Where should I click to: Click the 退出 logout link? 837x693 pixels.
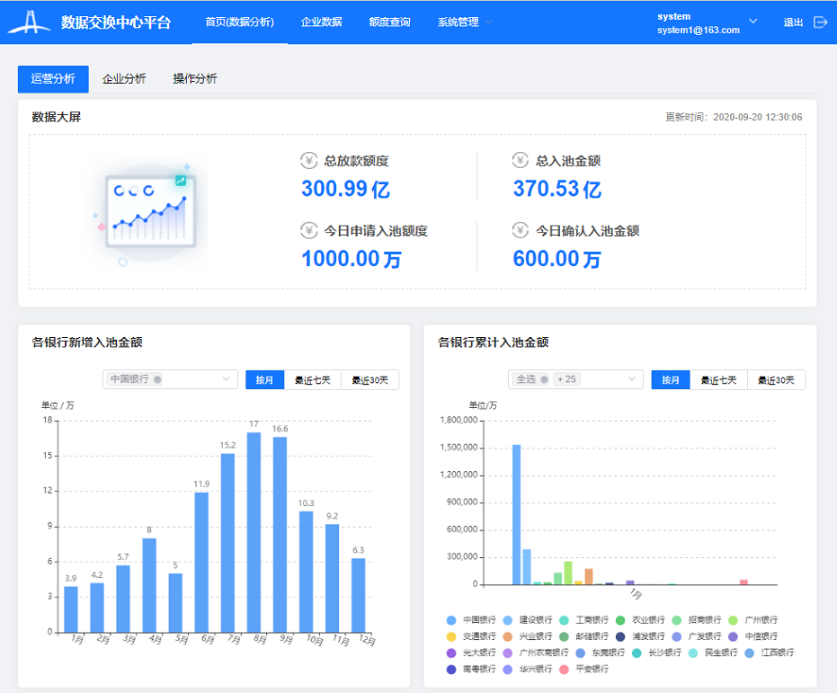pos(793,22)
